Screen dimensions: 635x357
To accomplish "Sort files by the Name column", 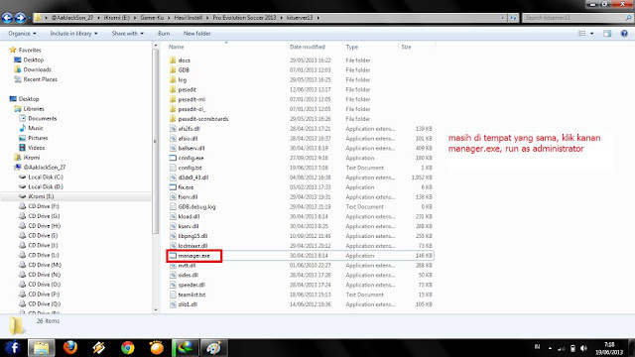I will [176, 47].
